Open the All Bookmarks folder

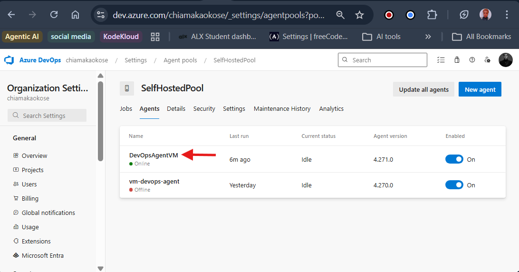point(481,37)
